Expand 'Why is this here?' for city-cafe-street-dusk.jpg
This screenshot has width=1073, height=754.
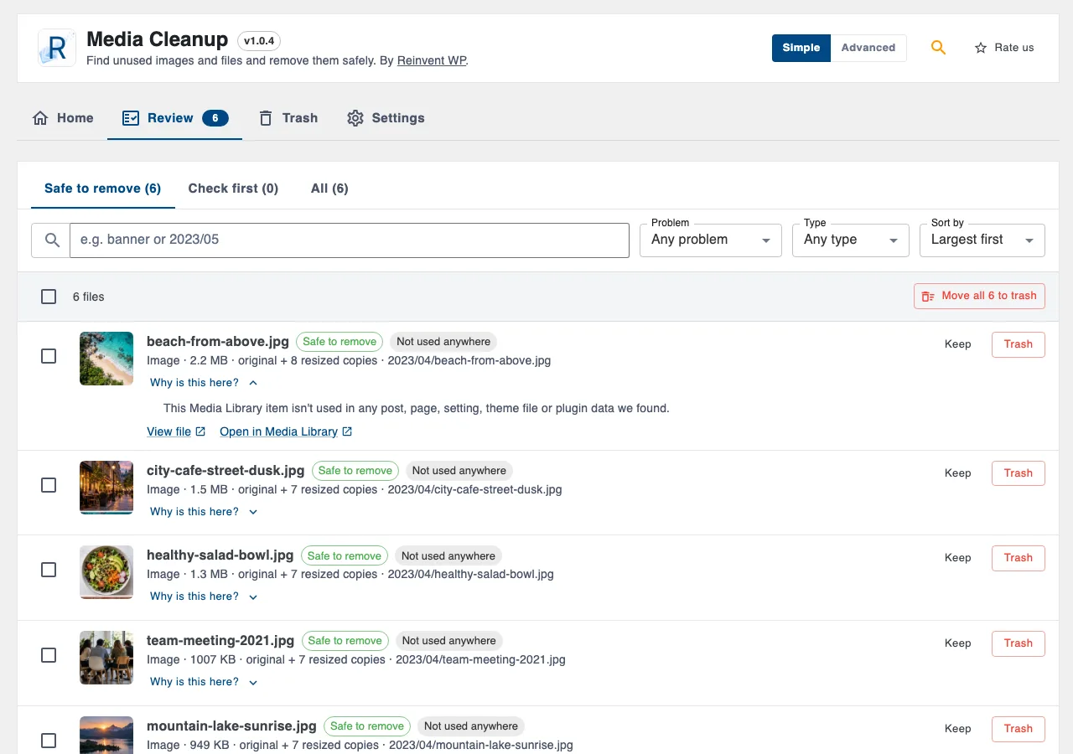click(x=204, y=512)
